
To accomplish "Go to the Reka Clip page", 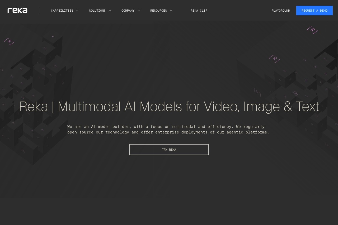I will (199, 11).
